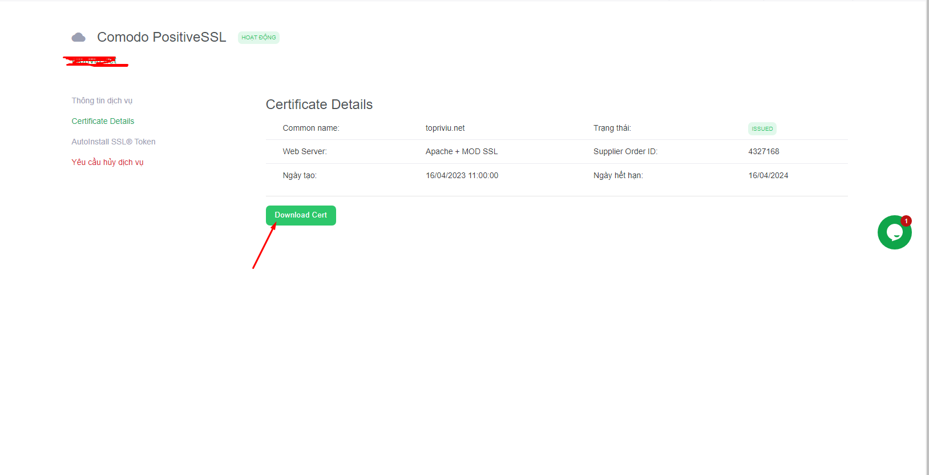Click the HOẠT ĐỘNG status badge
Screen dimensions: 929x475
pos(258,38)
